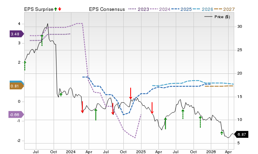Click the 2026 EPS consensus legend entry

point(203,9)
